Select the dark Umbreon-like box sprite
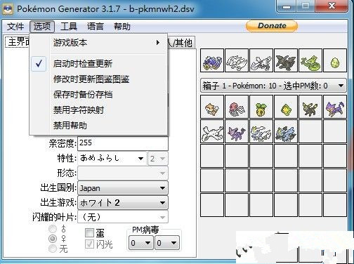Image resolution: width=354 pixels, height=264 pixels. pos(310,107)
